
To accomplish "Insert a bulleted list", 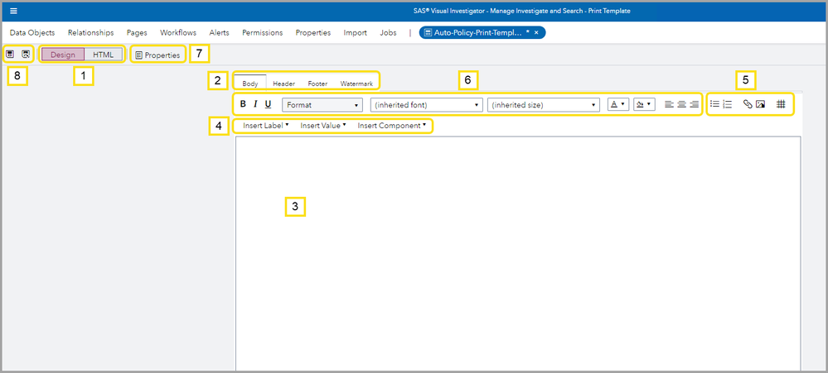I will 714,104.
